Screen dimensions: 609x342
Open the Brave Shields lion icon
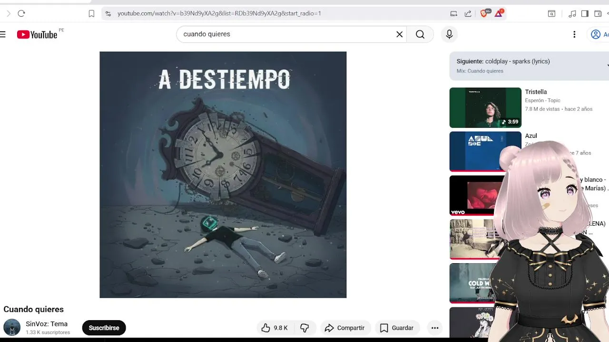click(x=484, y=13)
